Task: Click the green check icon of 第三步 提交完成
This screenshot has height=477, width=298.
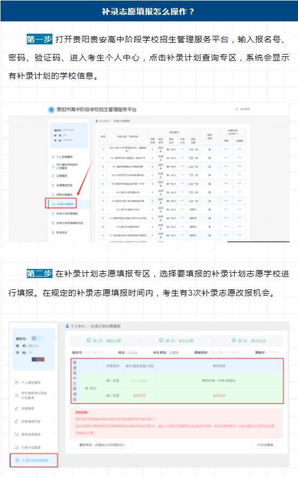Action: tap(234, 340)
